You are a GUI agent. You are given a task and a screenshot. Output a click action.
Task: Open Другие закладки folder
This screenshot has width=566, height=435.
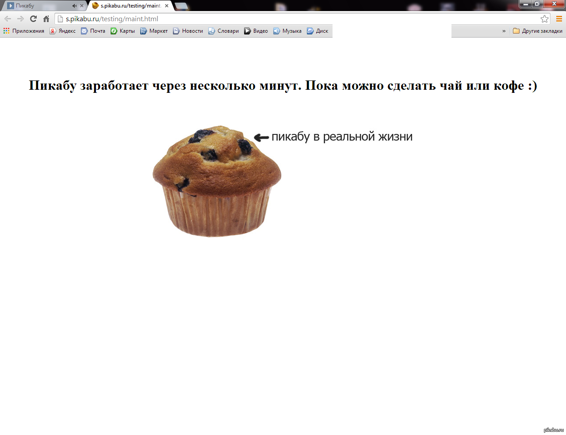pyautogui.click(x=538, y=31)
